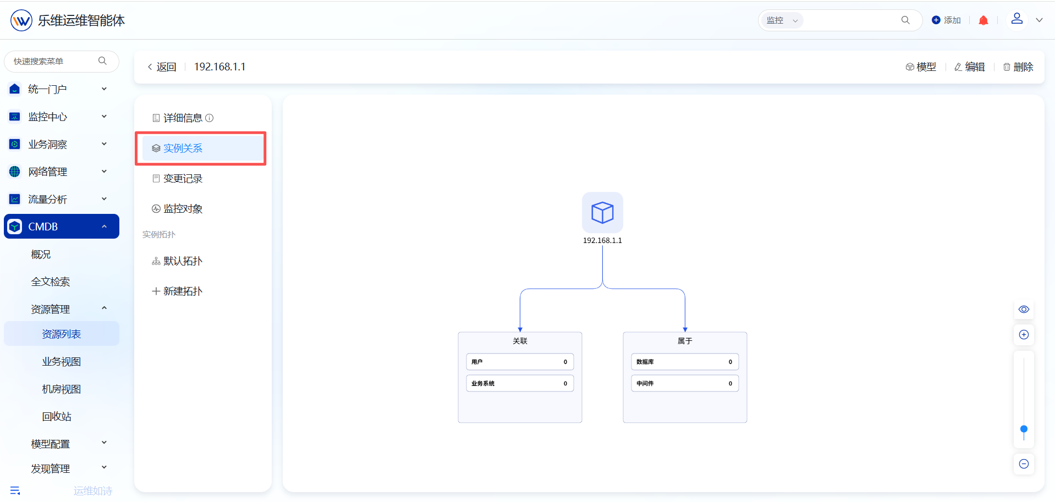Image resolution: width=1055 pixels, height=502 pixels.
Task: Click the 用户 row in 关联 box
Action: click(520, 362)
